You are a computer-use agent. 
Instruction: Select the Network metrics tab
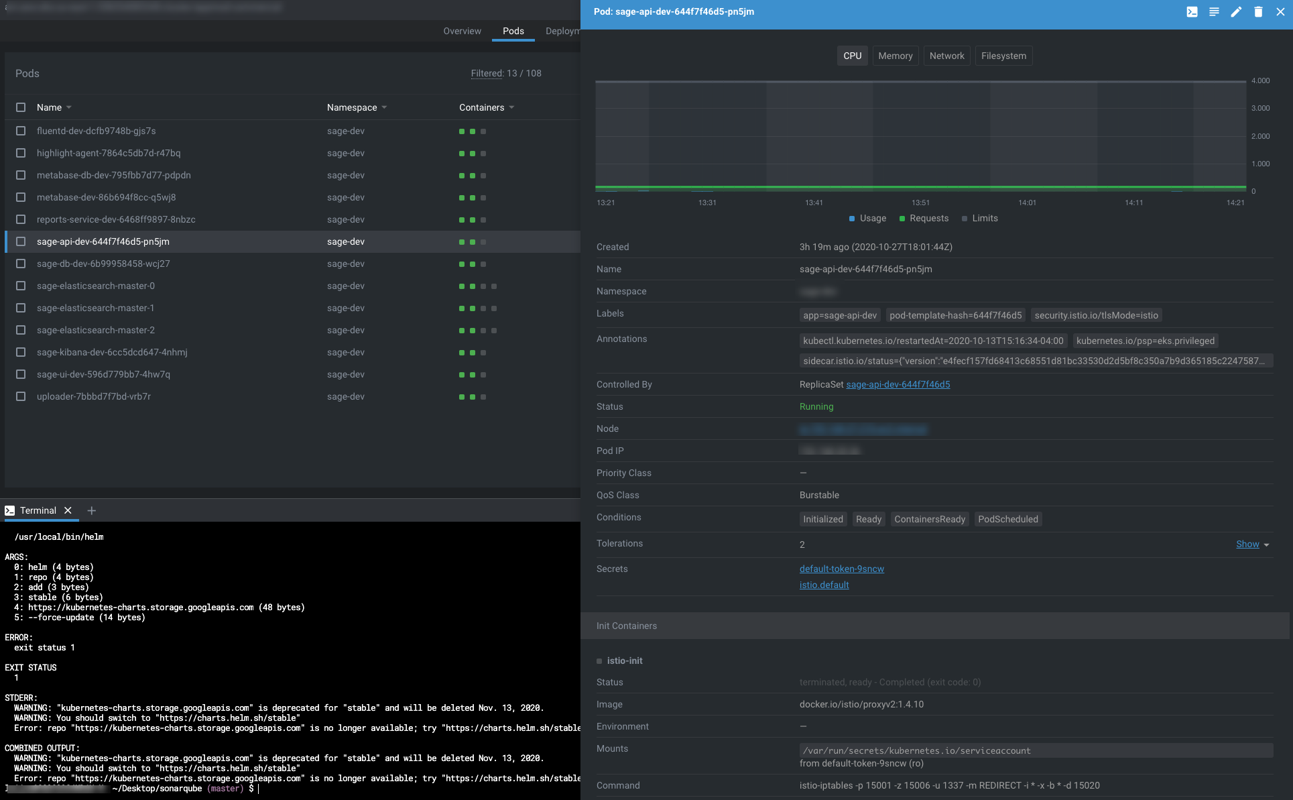coord(946,56)
